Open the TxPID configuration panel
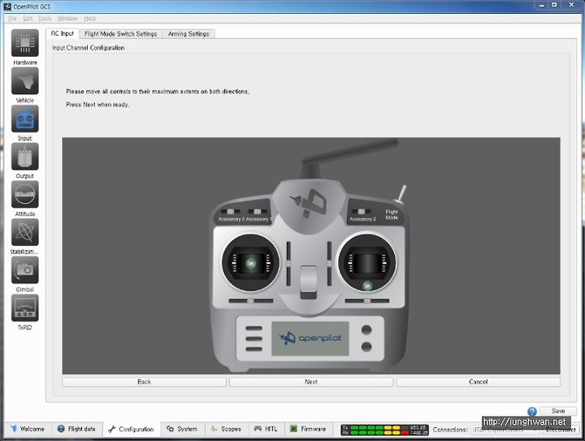Screen dimensions: 585x441 [24, 308]
